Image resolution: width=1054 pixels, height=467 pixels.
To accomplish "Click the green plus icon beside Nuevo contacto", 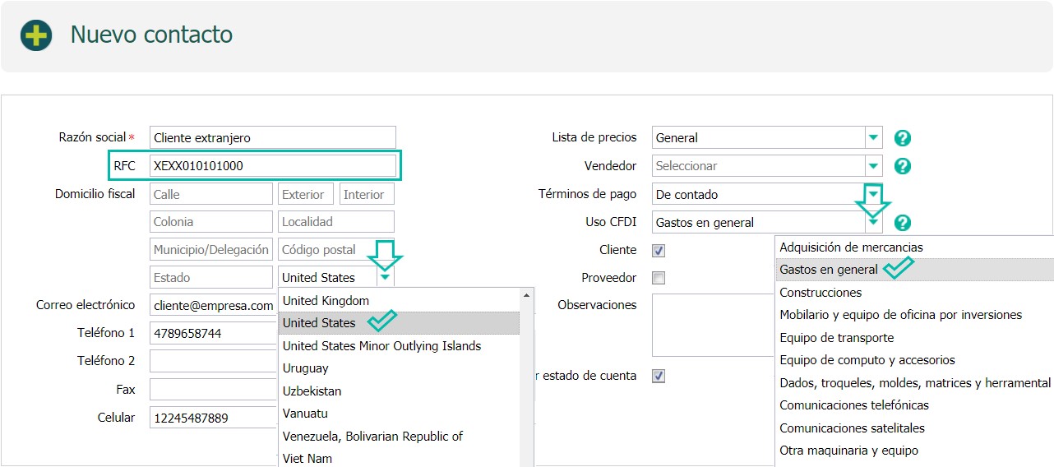I will [x=36, y=35].
